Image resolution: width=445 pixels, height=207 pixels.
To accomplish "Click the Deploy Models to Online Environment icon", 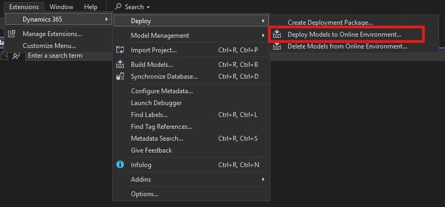I will (277, 34).
